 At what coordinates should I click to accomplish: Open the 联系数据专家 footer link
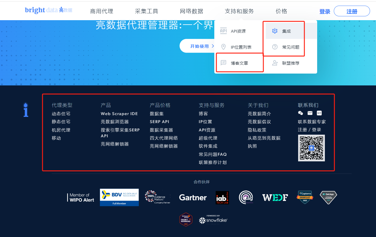coord(312,122)
